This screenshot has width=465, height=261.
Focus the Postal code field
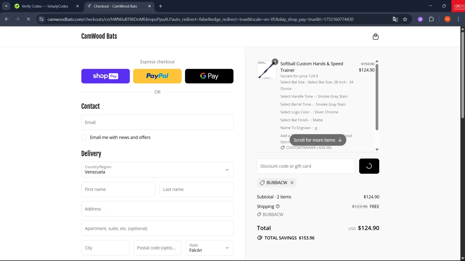(157, 248)
